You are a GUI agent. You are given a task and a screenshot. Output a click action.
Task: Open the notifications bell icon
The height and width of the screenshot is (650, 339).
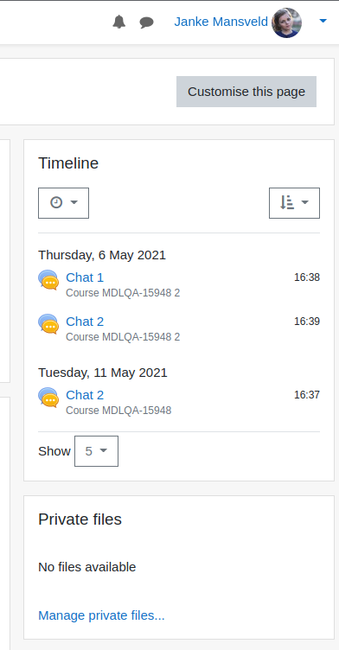[119, 22]
